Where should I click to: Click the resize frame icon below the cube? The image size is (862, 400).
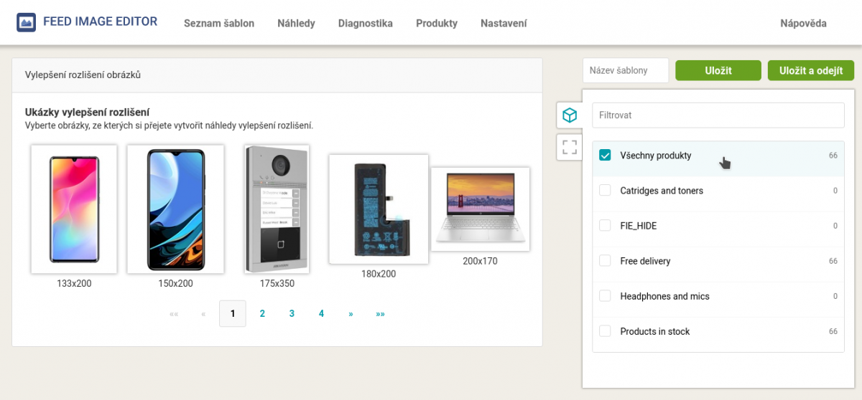pos(570,148)
